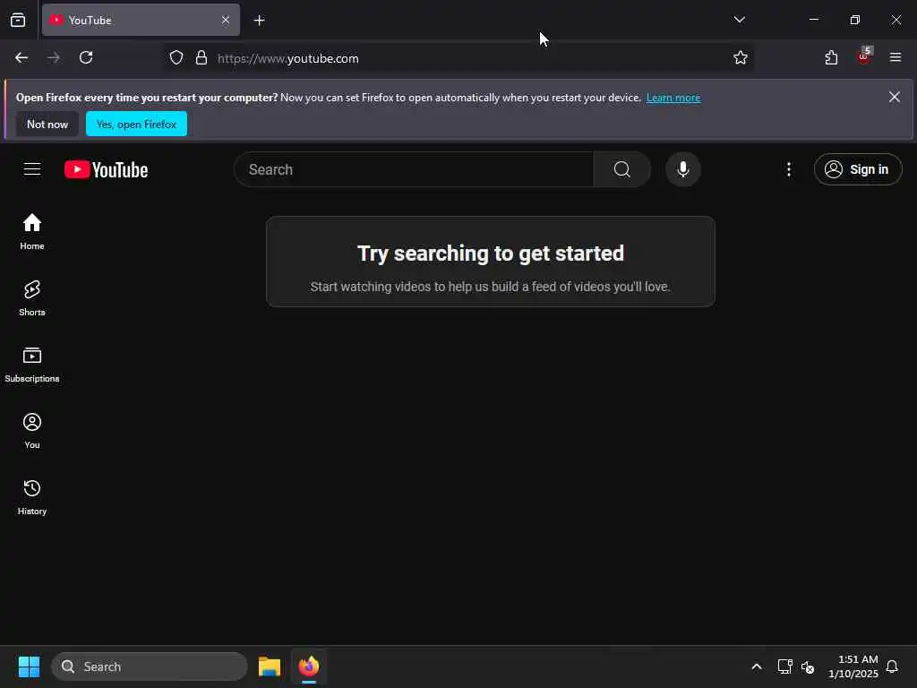
Task: Go to Home in sidebar
Action: pyautogui.click(x=32, y=232)
